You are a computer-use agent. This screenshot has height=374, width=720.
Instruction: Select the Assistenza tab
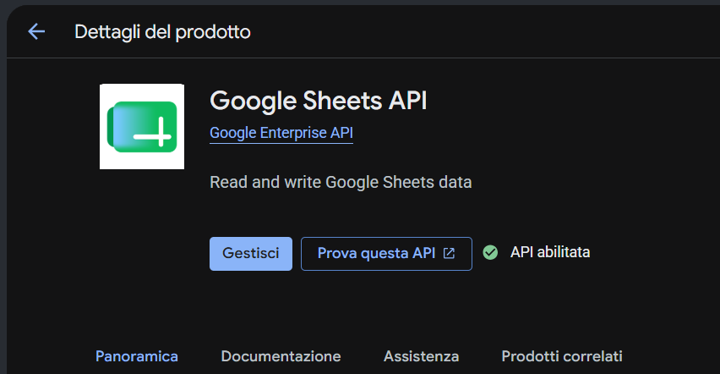421,356
